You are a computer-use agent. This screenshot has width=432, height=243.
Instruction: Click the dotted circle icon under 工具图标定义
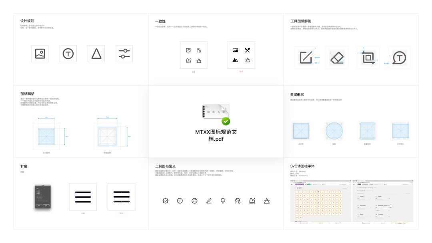tap(194, 201)
